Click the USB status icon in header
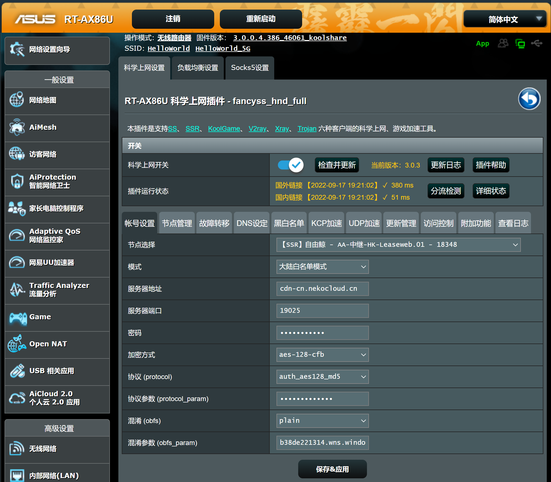Screen dimensions: 551x482 click(537, 43)
